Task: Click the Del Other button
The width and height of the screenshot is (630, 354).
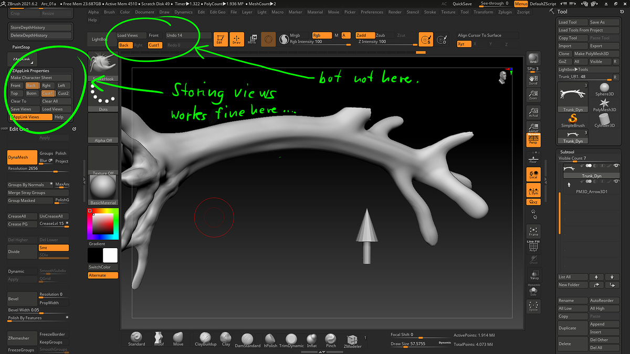Action: [603, 340]
